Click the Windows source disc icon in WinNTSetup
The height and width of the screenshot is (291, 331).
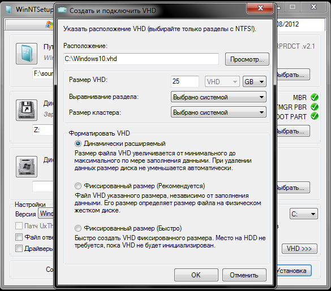(x=27, y=54)
